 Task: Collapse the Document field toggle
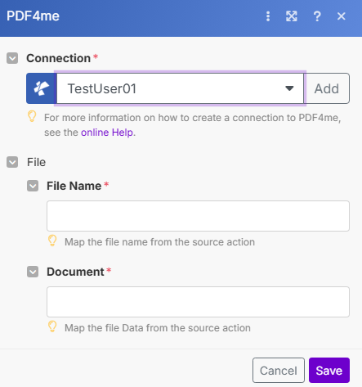tap(33, 272)
